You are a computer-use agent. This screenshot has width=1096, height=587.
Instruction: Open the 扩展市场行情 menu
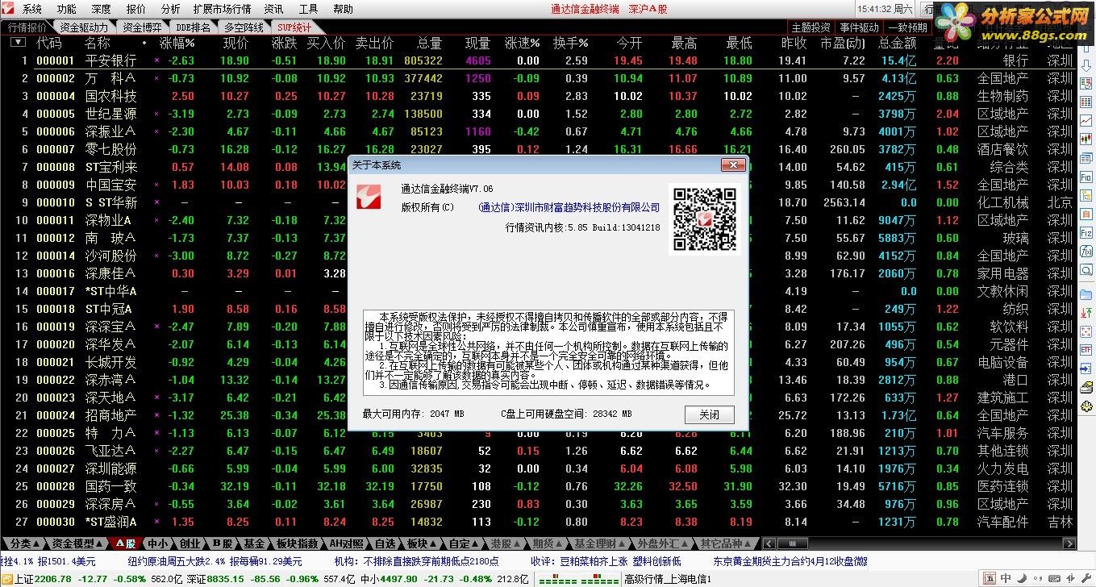coord(222,9)
